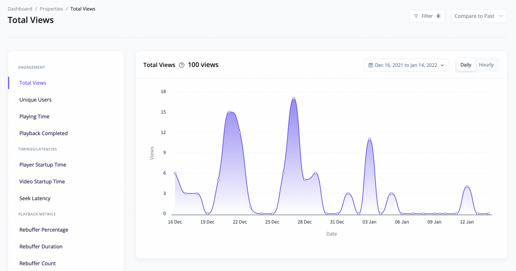Open Video Startup Time metric
The height and width of the screenshot is (271, 516).
(x=42, y=181)
